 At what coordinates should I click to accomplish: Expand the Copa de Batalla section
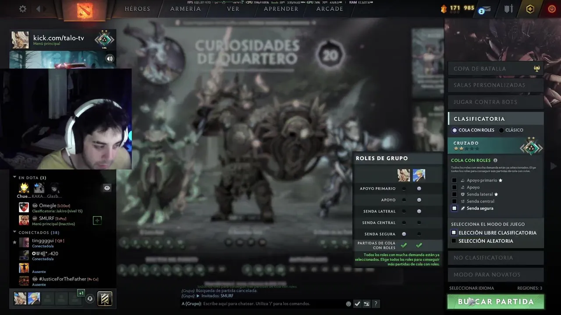click(496, 69)
